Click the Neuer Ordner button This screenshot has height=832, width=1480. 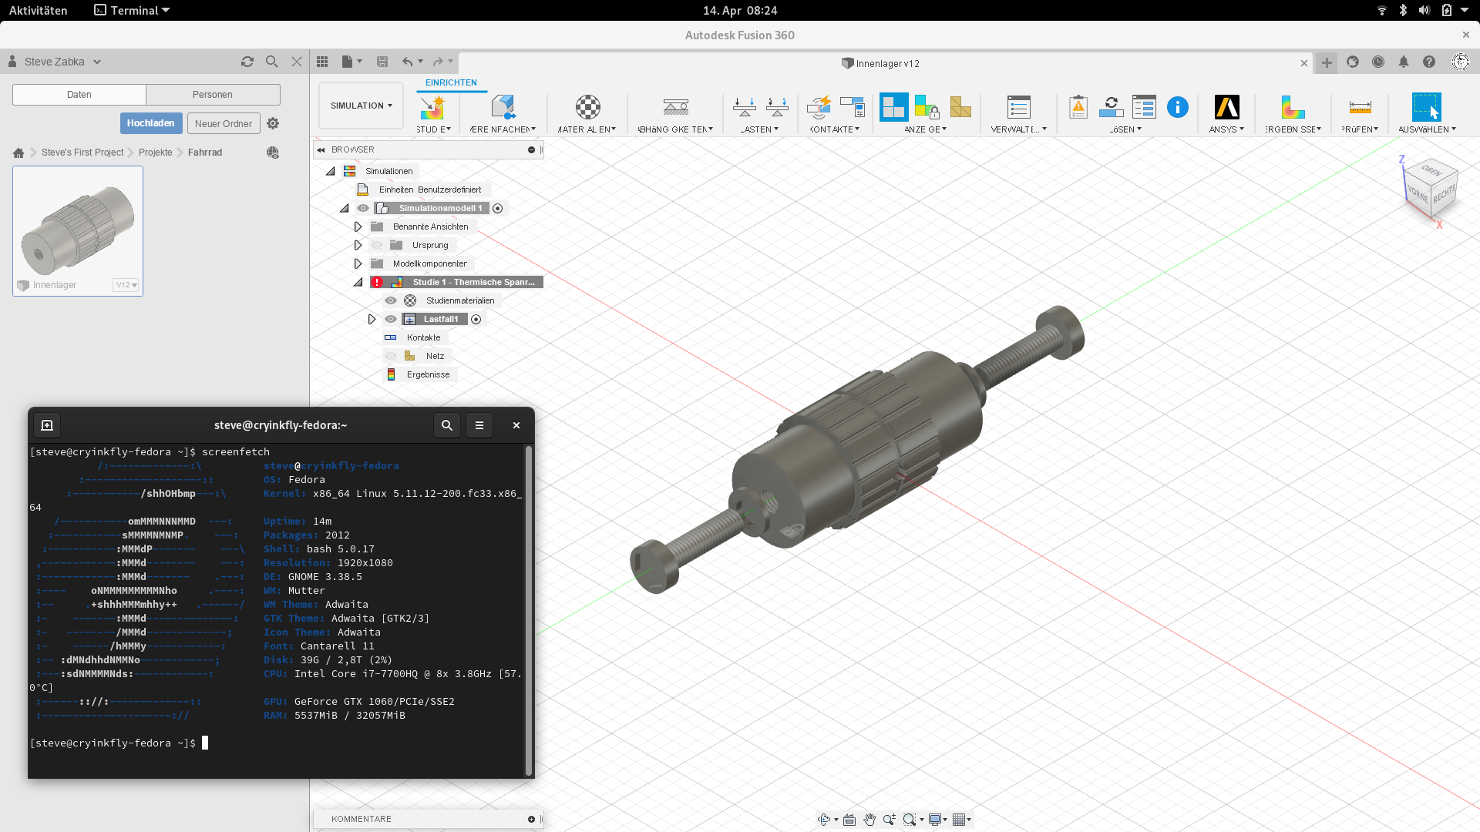223,123
